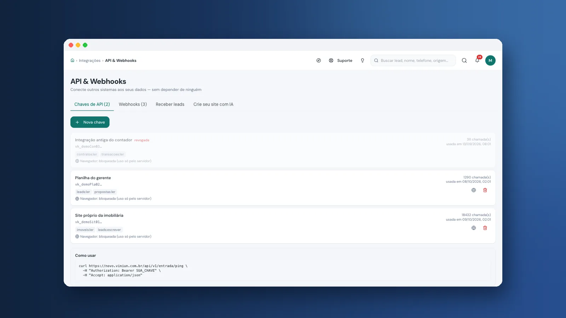
Task: Click the API & Webhooks page title
Action: (x=98, y=82)
